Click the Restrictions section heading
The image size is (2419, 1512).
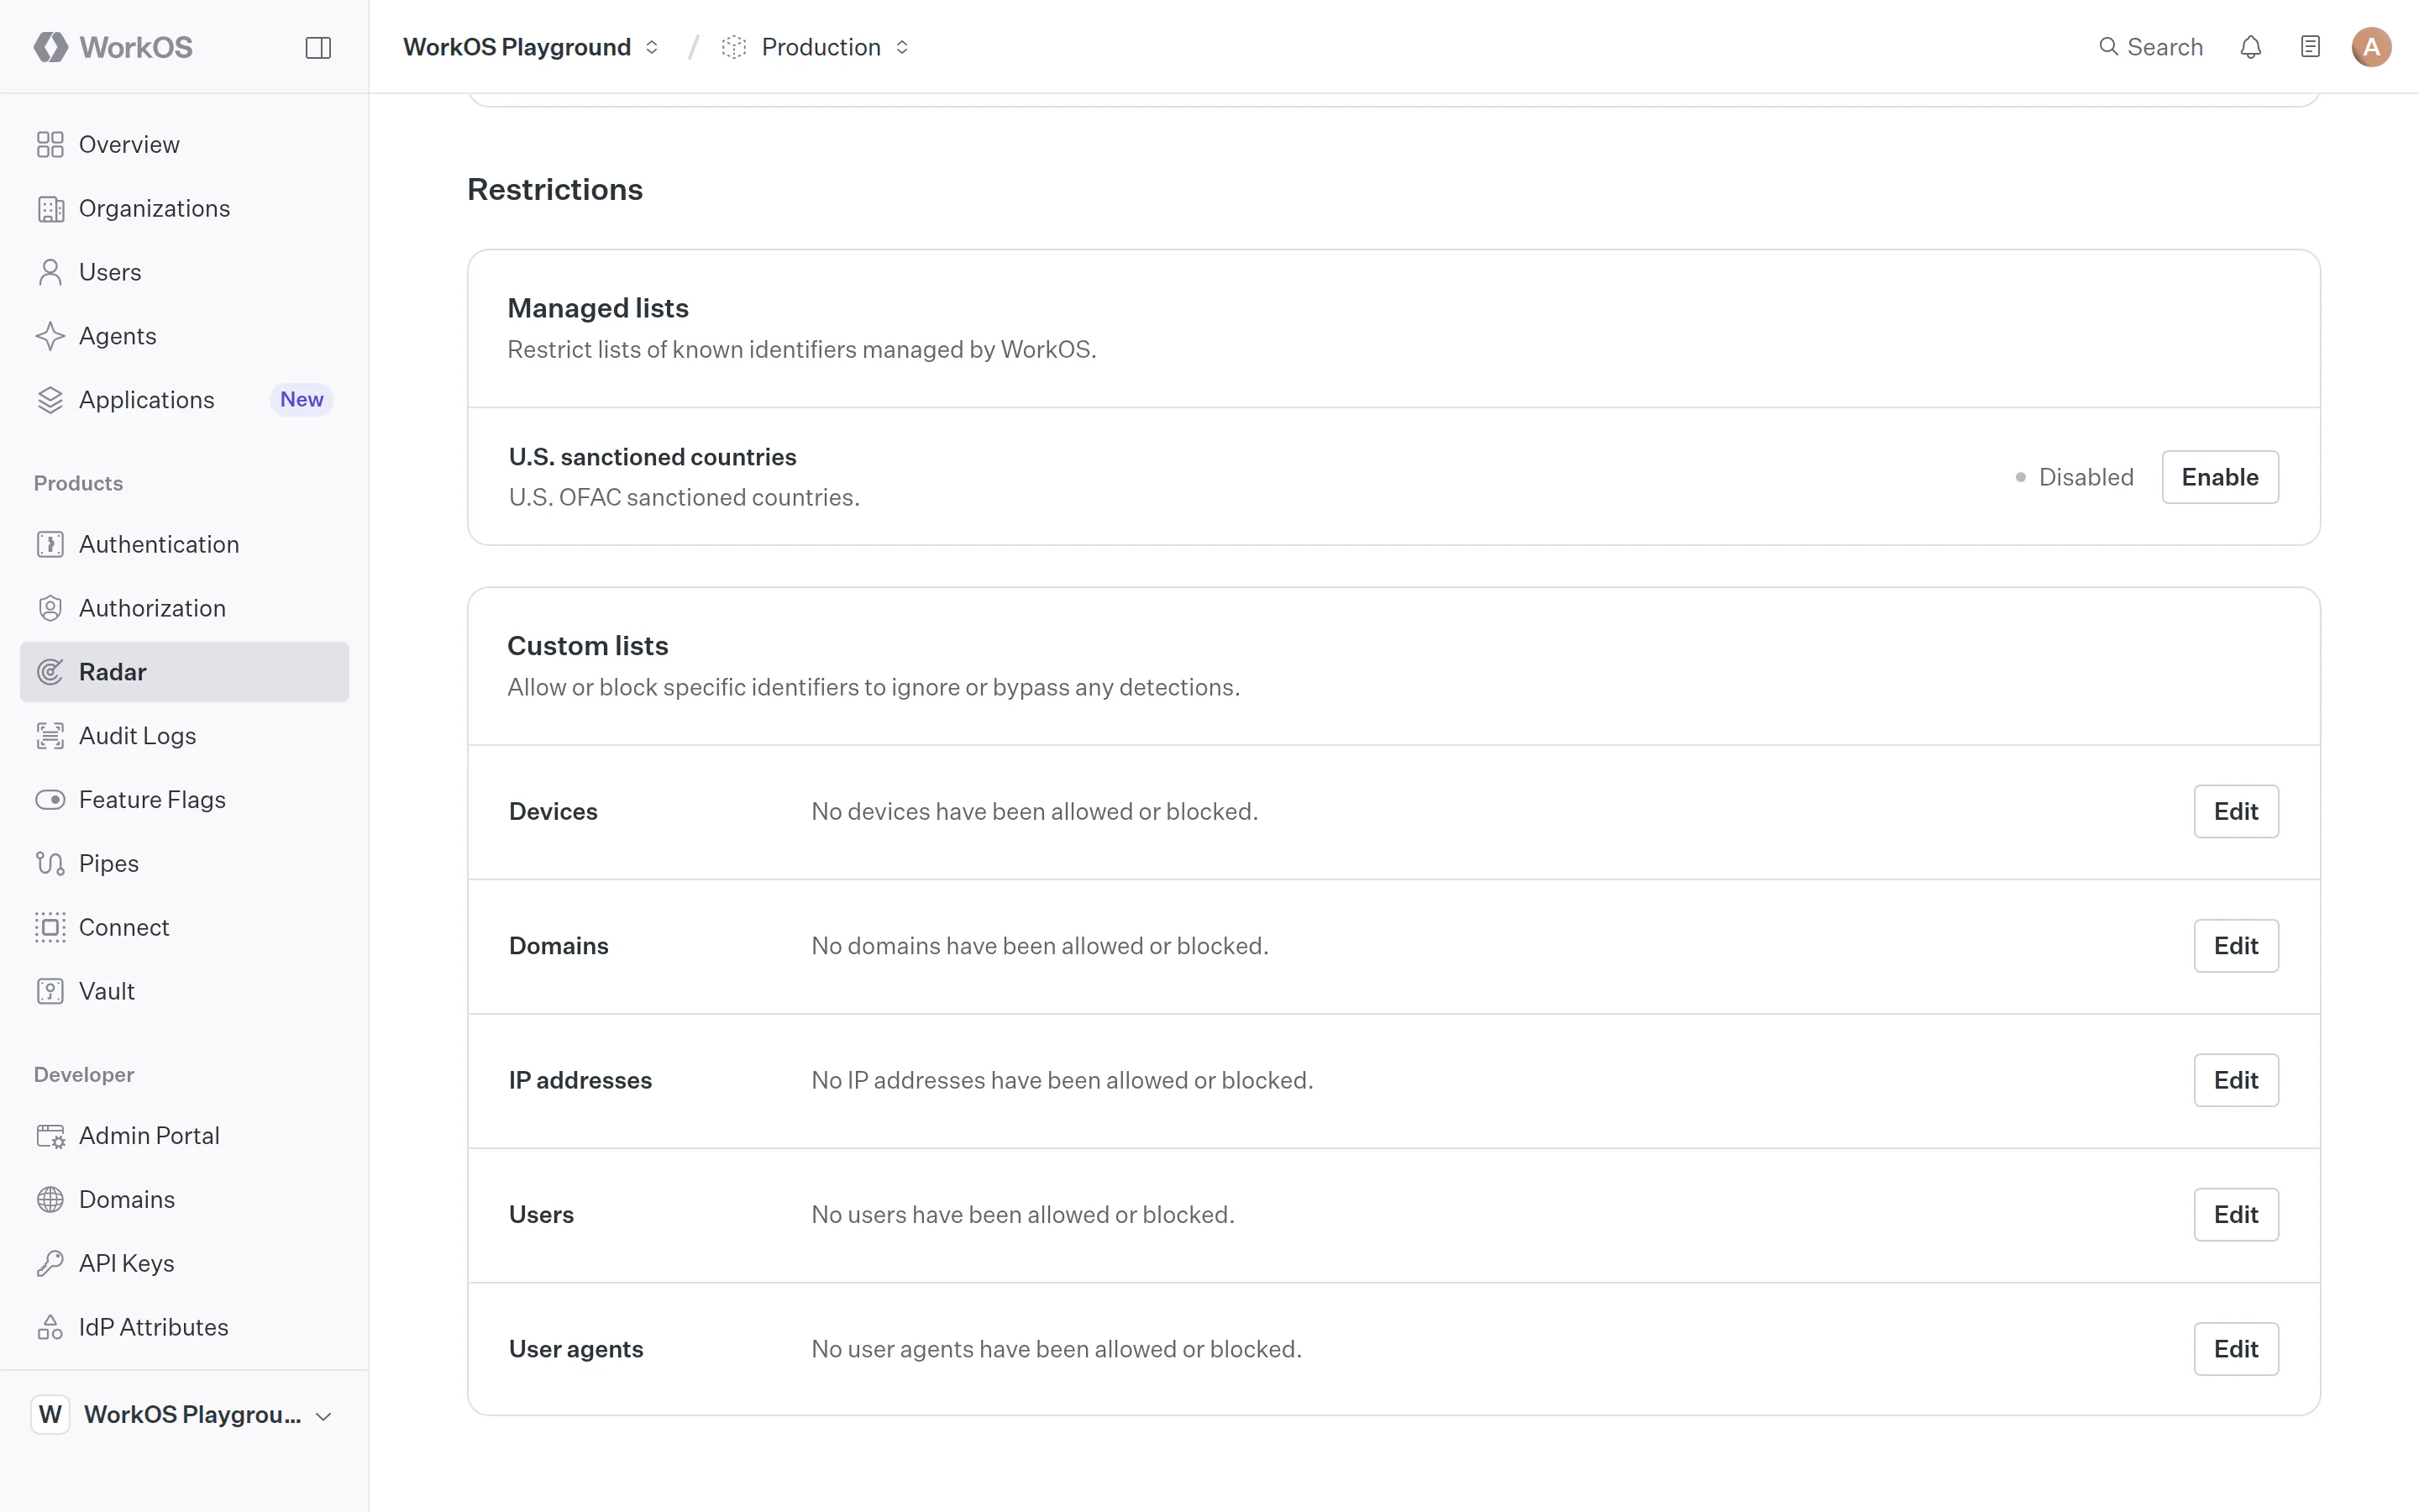pyautogui.click(x=554, y=189)
